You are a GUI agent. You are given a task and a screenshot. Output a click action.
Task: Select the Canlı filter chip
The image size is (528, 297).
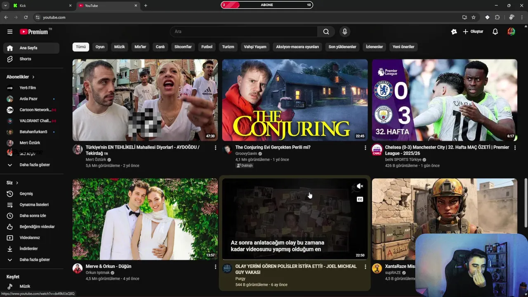[x=160, y=47]
